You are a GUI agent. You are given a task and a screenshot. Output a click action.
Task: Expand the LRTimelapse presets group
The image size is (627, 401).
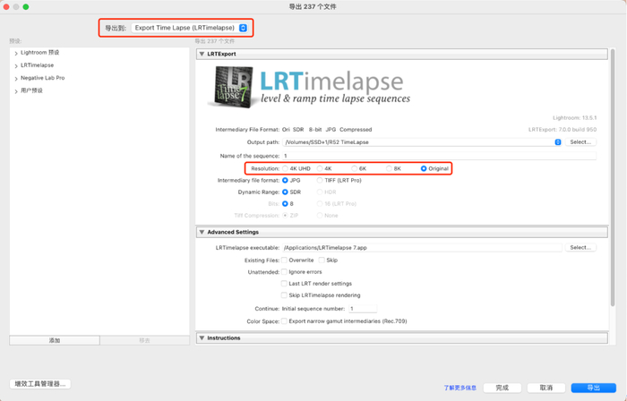16,66
